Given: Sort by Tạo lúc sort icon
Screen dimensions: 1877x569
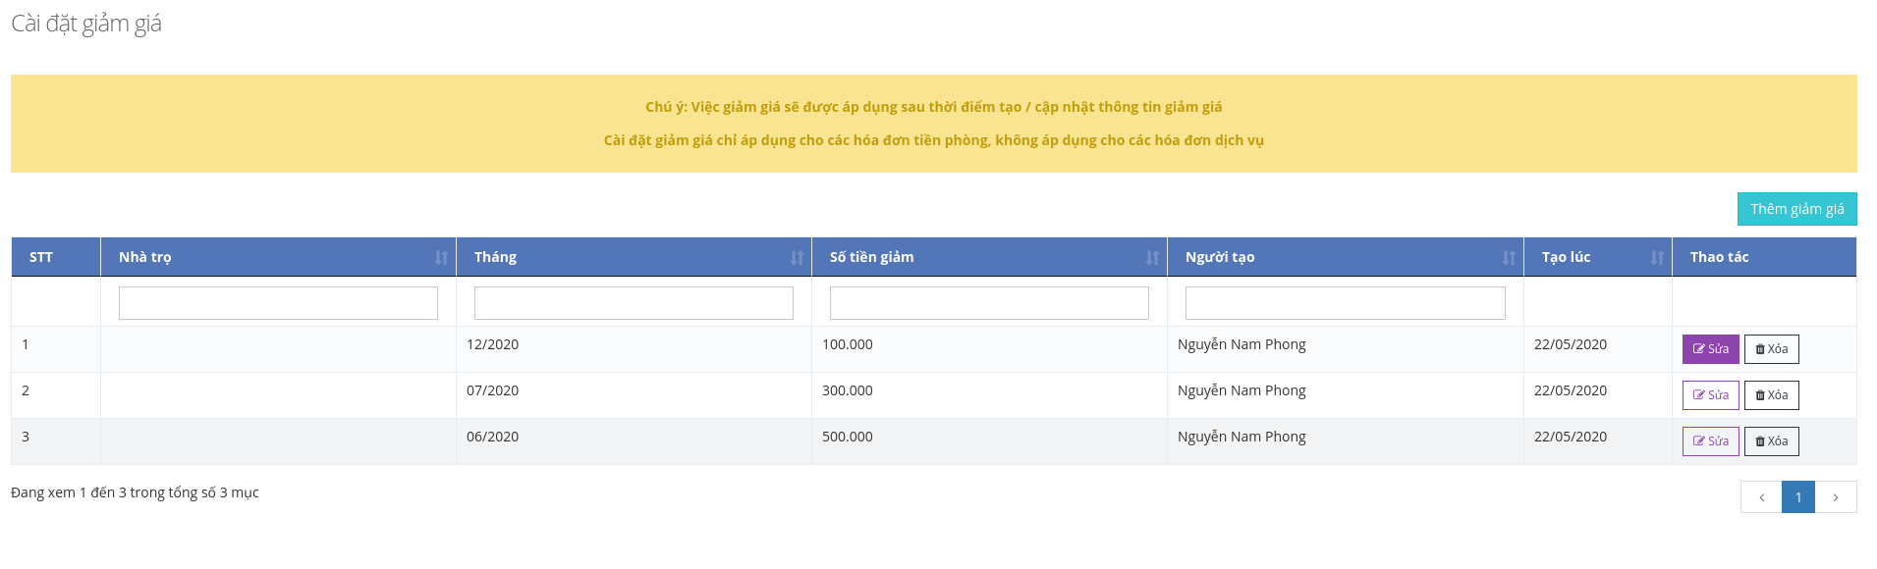Looking at the screenshot, I should coord(1657,258).
